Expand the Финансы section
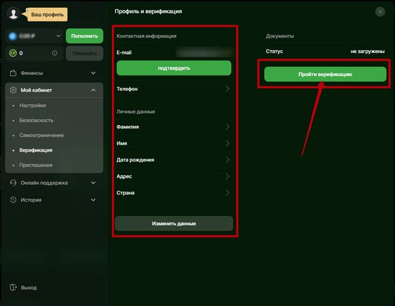The width and height of the screenshot is (395, 306). point(93,73)
